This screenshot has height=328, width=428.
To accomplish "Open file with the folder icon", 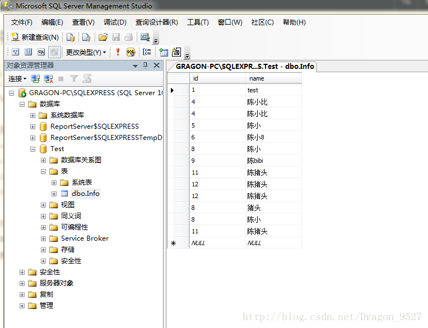I will (103, 37).
